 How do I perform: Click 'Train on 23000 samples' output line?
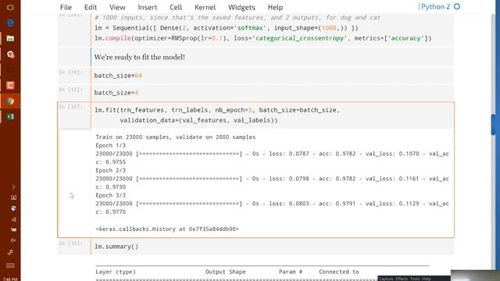click(x=175, y=137)
